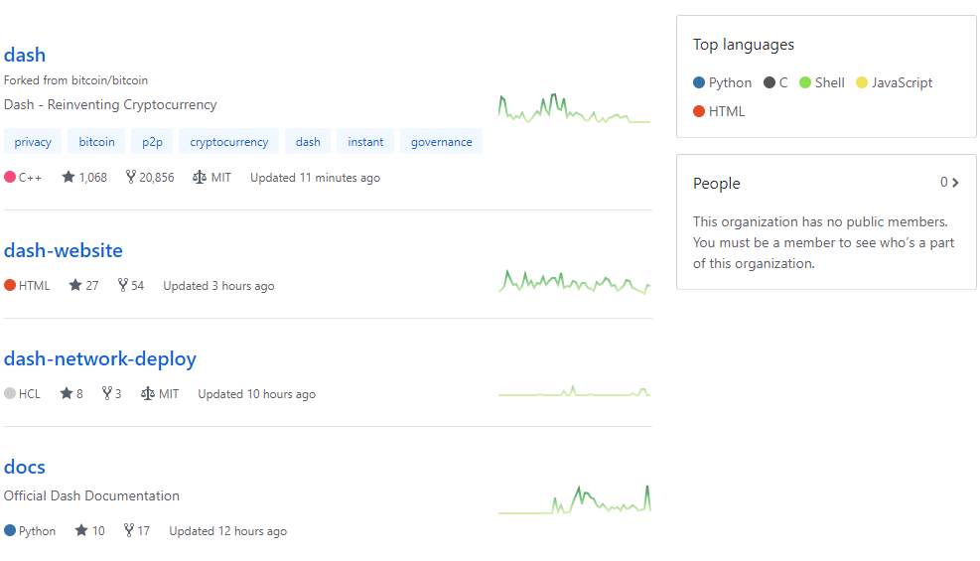Click the Python color dot on docs row

tap(10, 530)
